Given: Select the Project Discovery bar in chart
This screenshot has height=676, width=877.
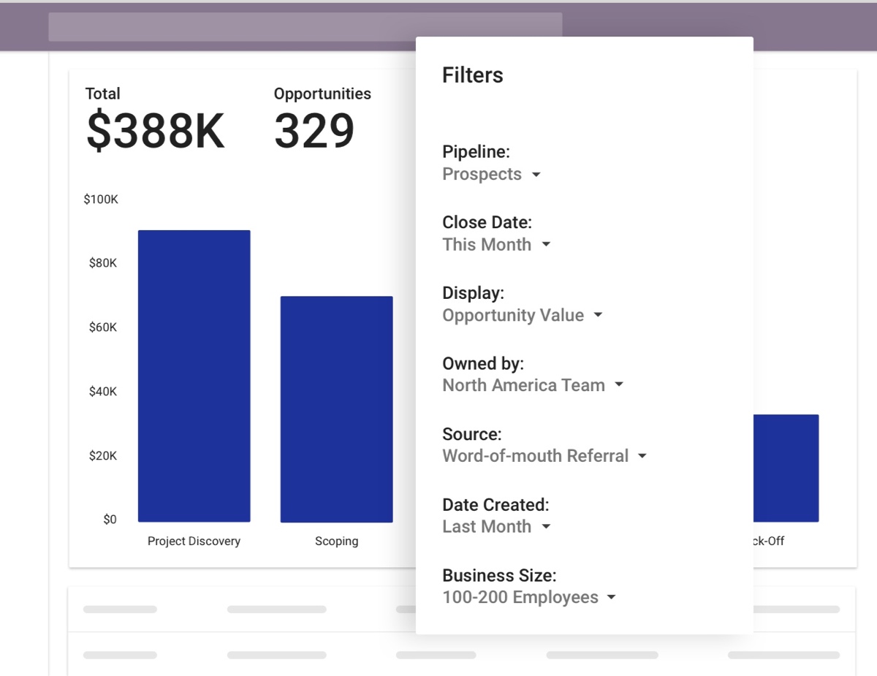Looking at the screenshot, I should pos(194,376).
